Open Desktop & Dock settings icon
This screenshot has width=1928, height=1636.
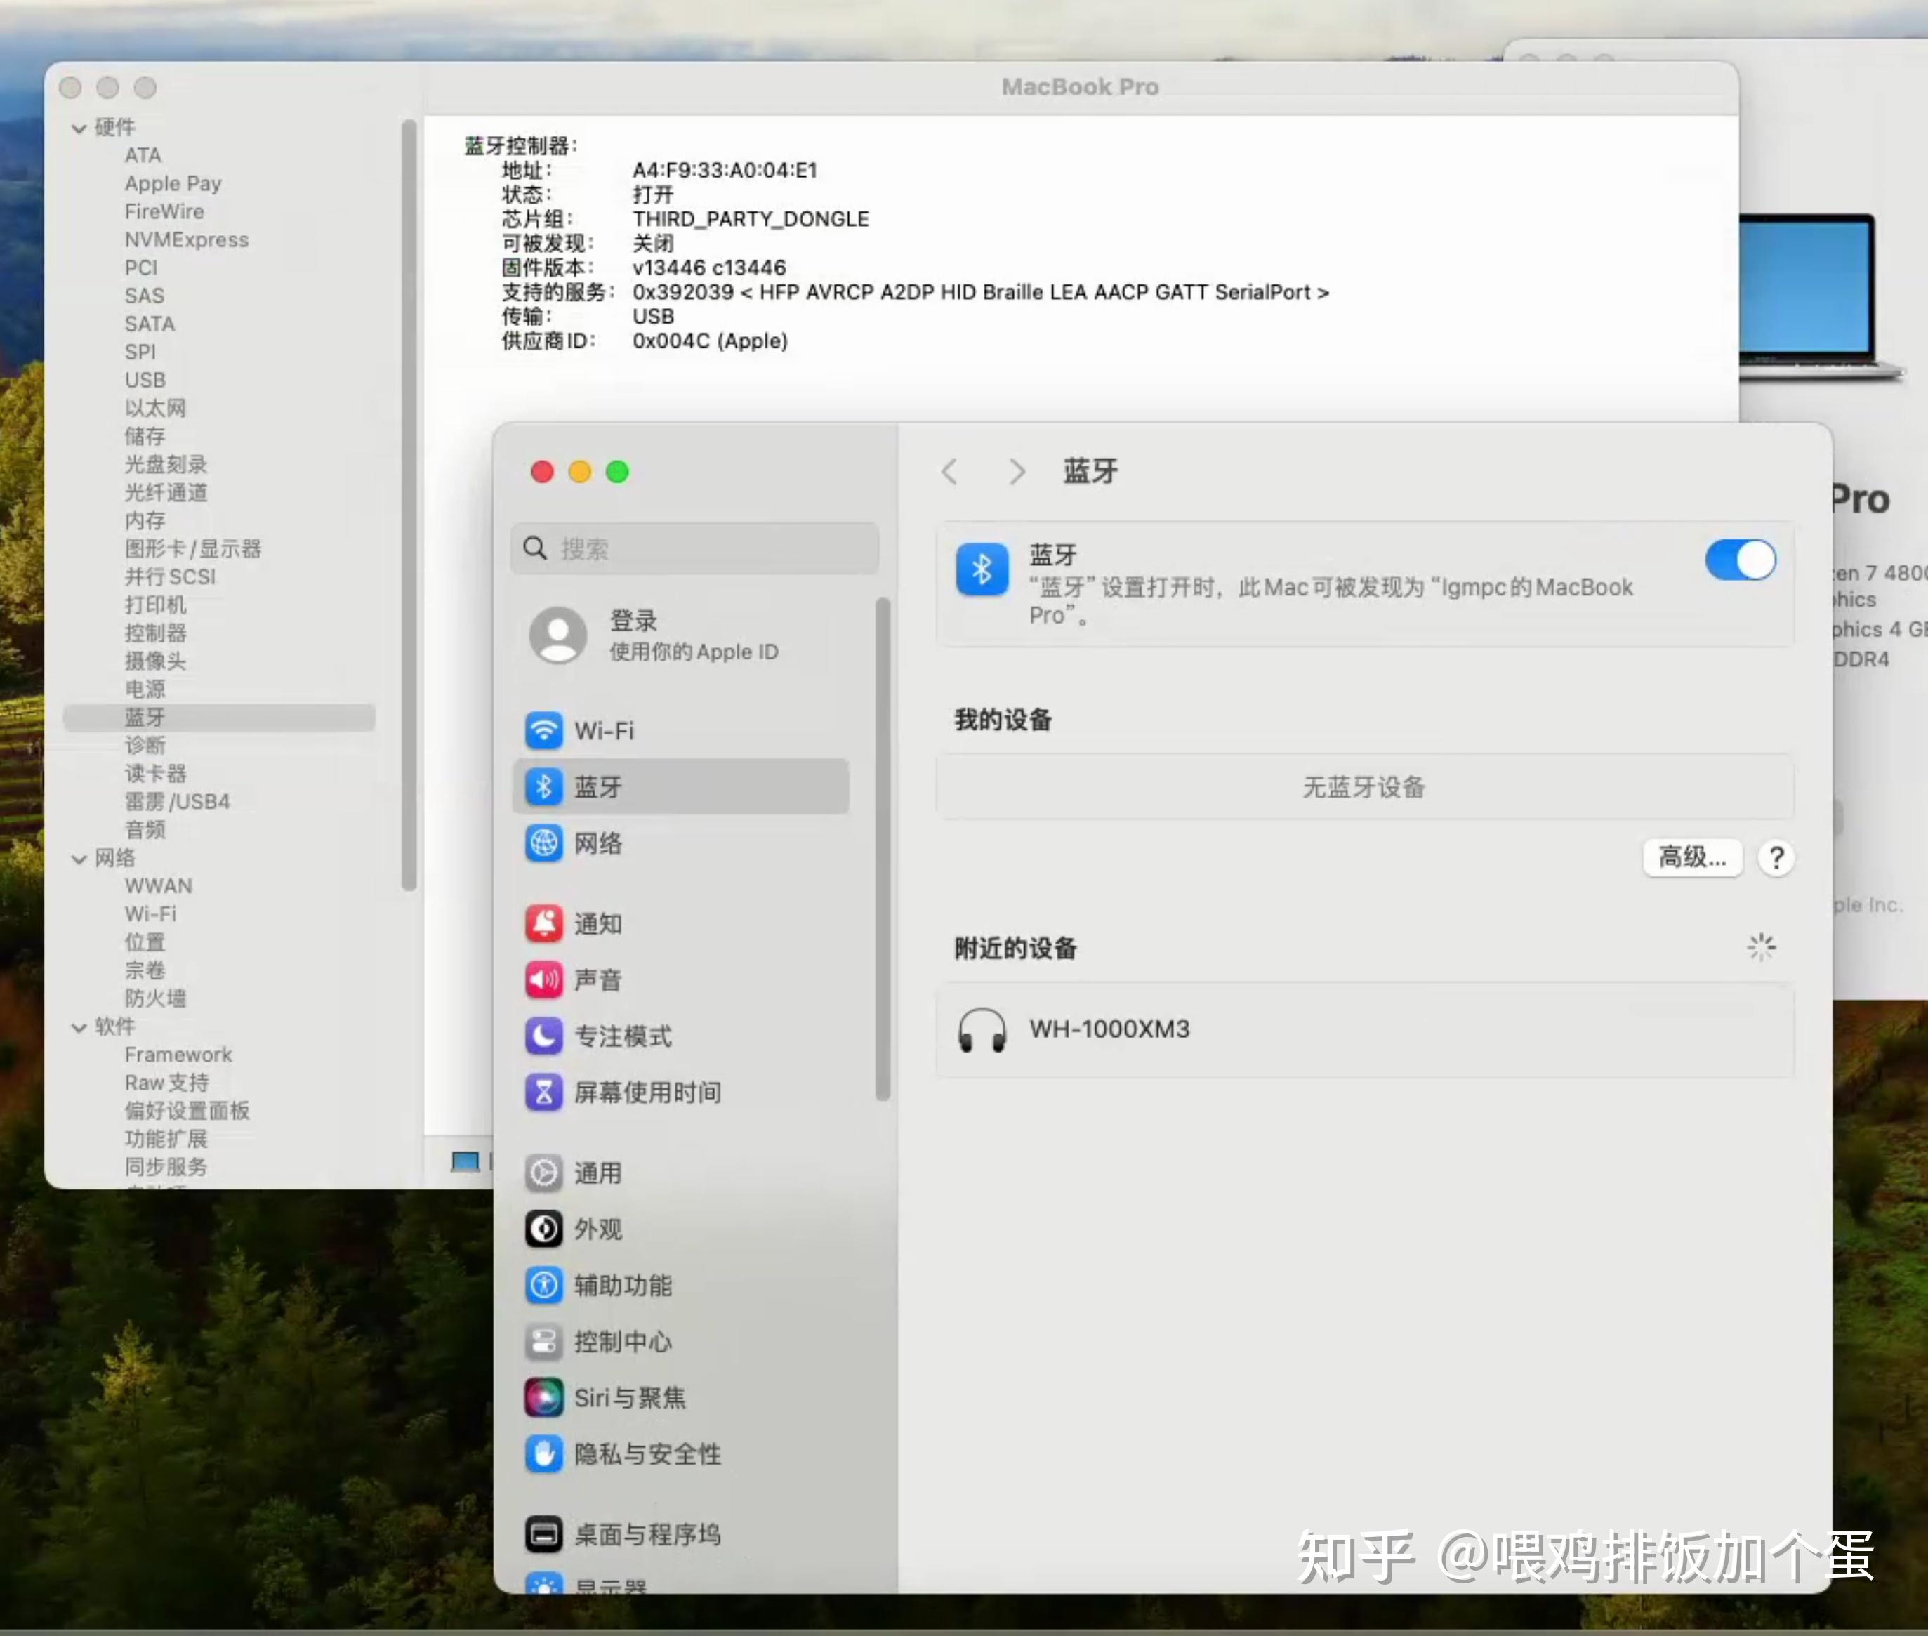pyautogui.click(x=543, y=1534)
